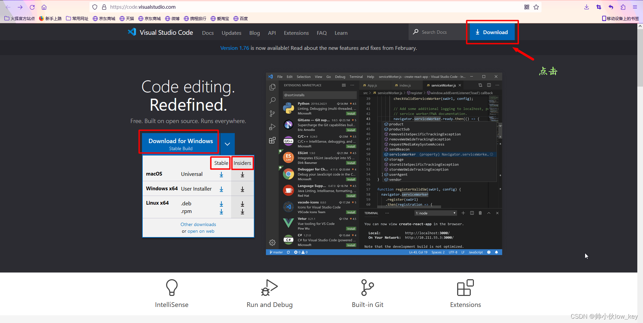
Task: Open the 常用网址 bookmark folder
Action: (77, 18)
